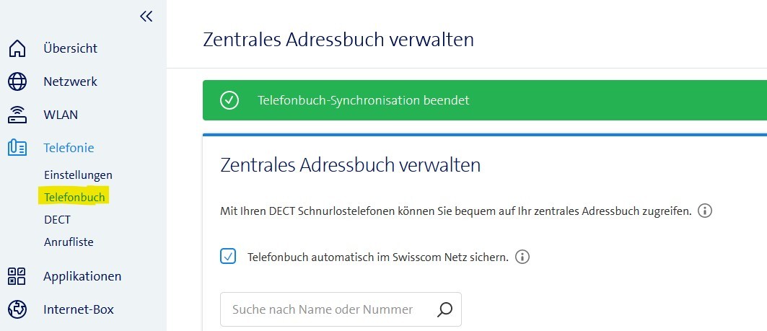Open the Übersicht menu item
The image size is (767, 331).
(70, 49)
